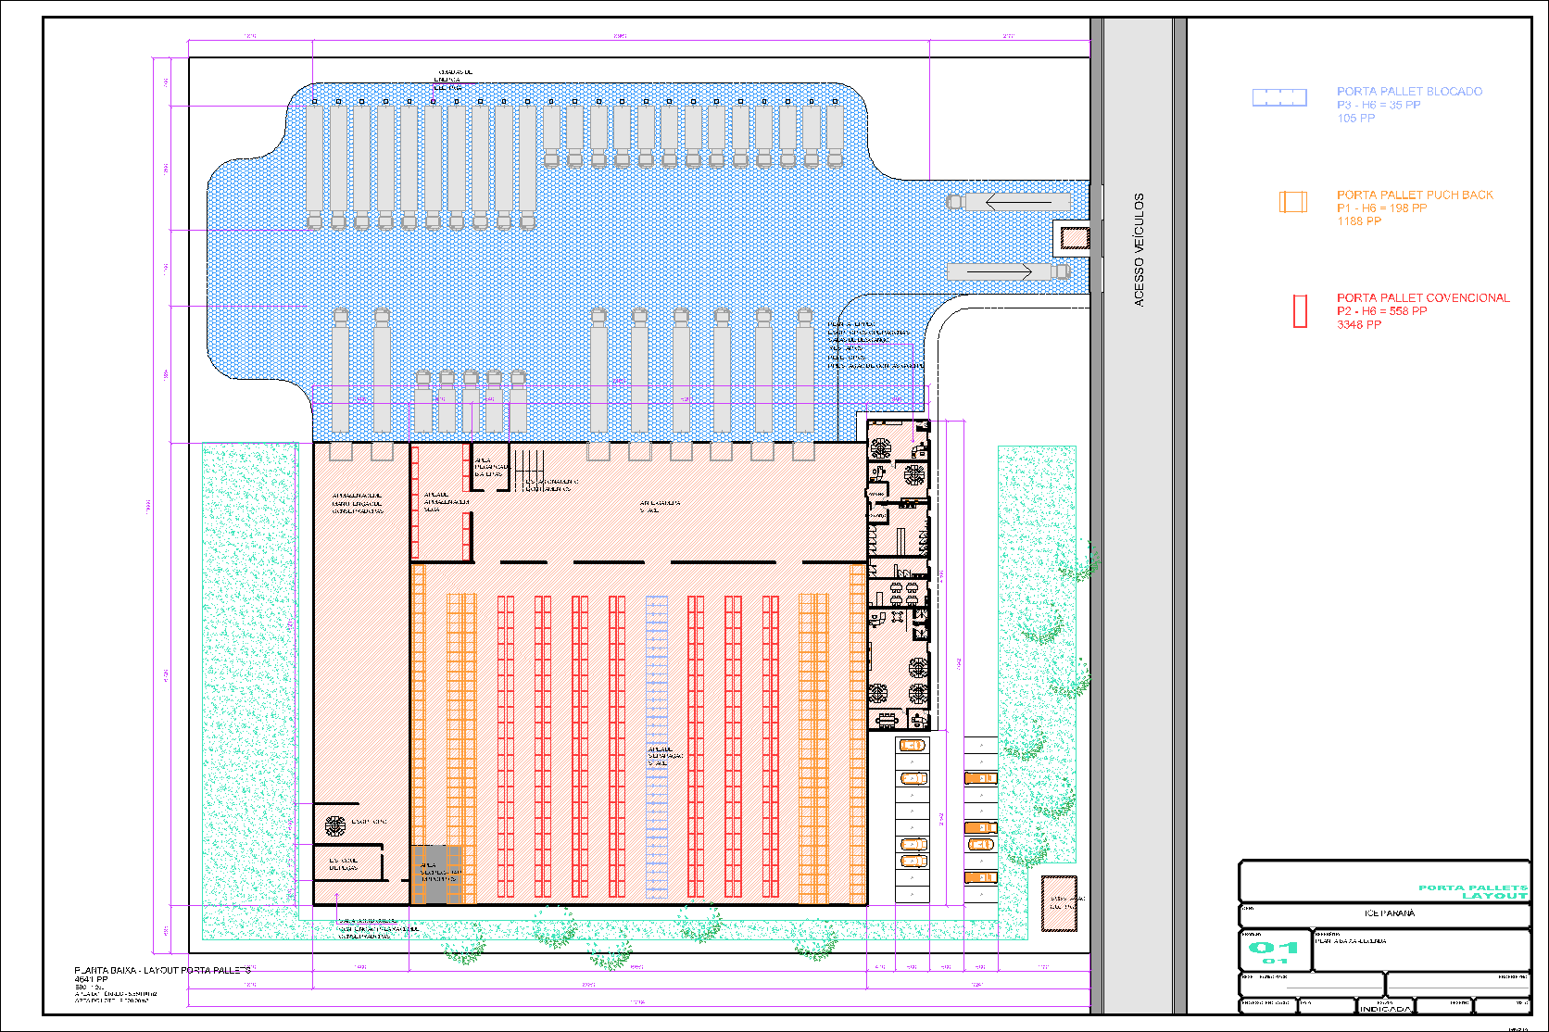
Task: Click the gray hatched square in warehouse corner
Action: click(x=430, y=874)
